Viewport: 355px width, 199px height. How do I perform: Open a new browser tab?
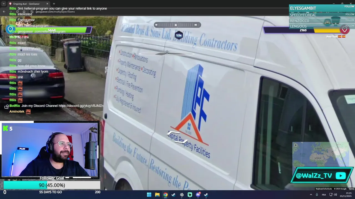(54, 4)
